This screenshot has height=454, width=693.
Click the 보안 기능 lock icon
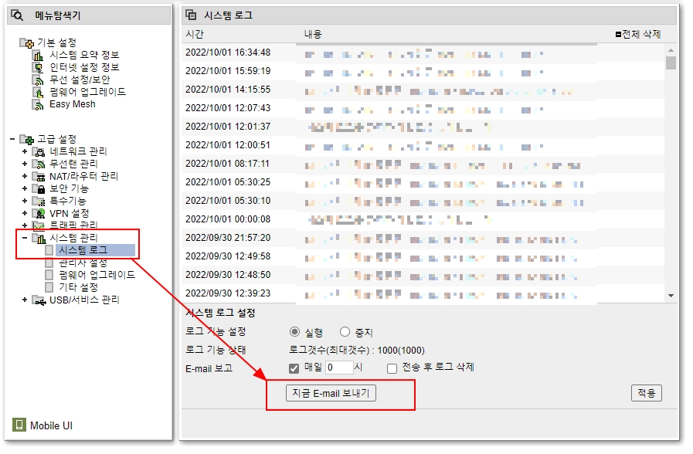[x=39, y=189]
